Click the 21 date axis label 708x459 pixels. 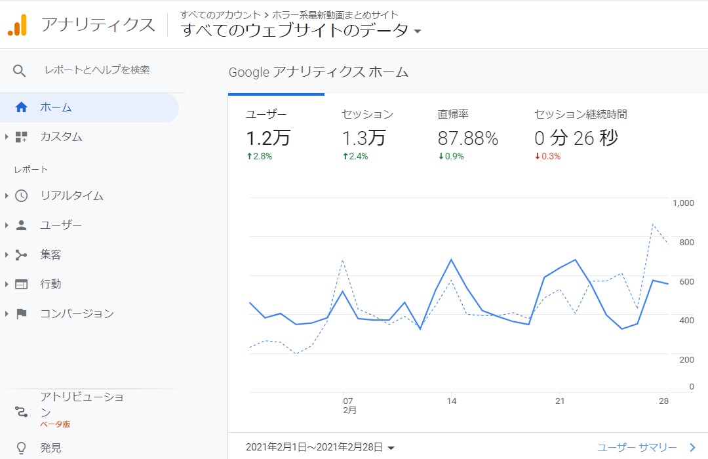click(x=560, y=401)
